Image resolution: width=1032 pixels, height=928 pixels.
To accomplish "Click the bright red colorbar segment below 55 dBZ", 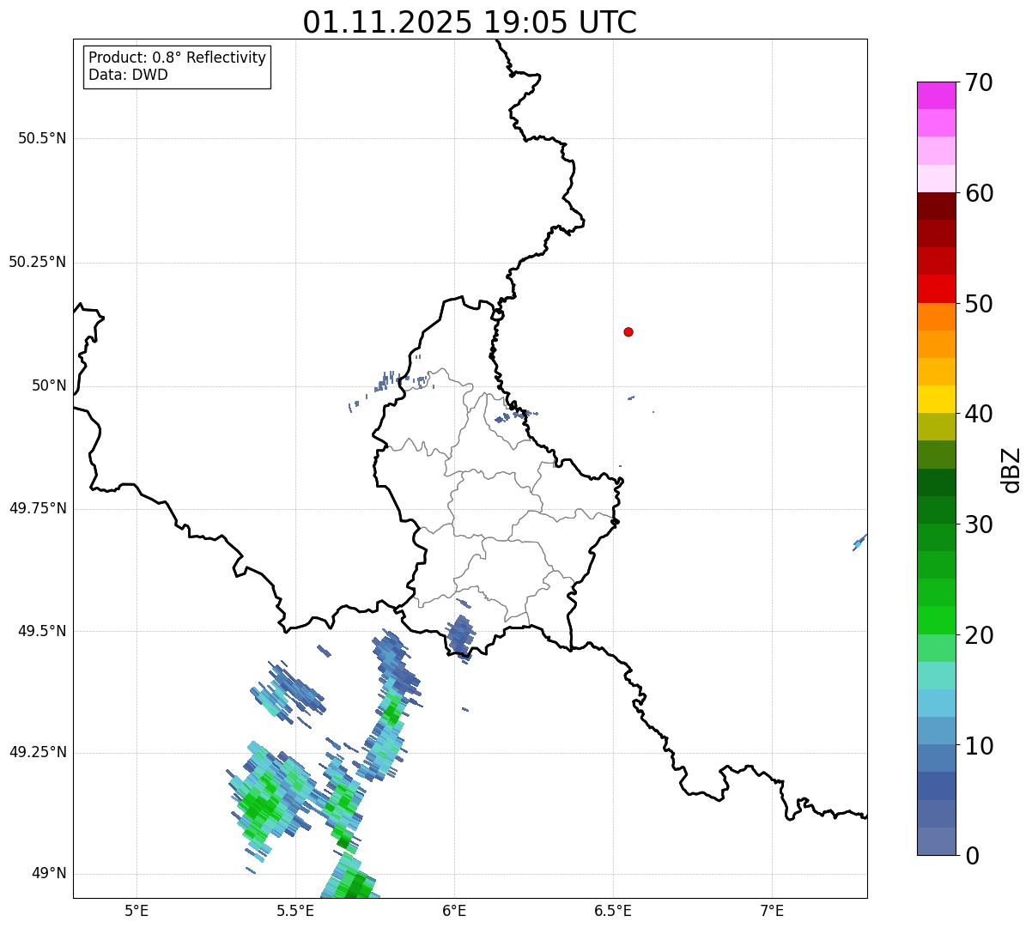I will pos(936,288).
